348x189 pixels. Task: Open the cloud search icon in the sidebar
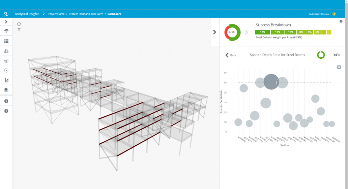tap(6, 31)
